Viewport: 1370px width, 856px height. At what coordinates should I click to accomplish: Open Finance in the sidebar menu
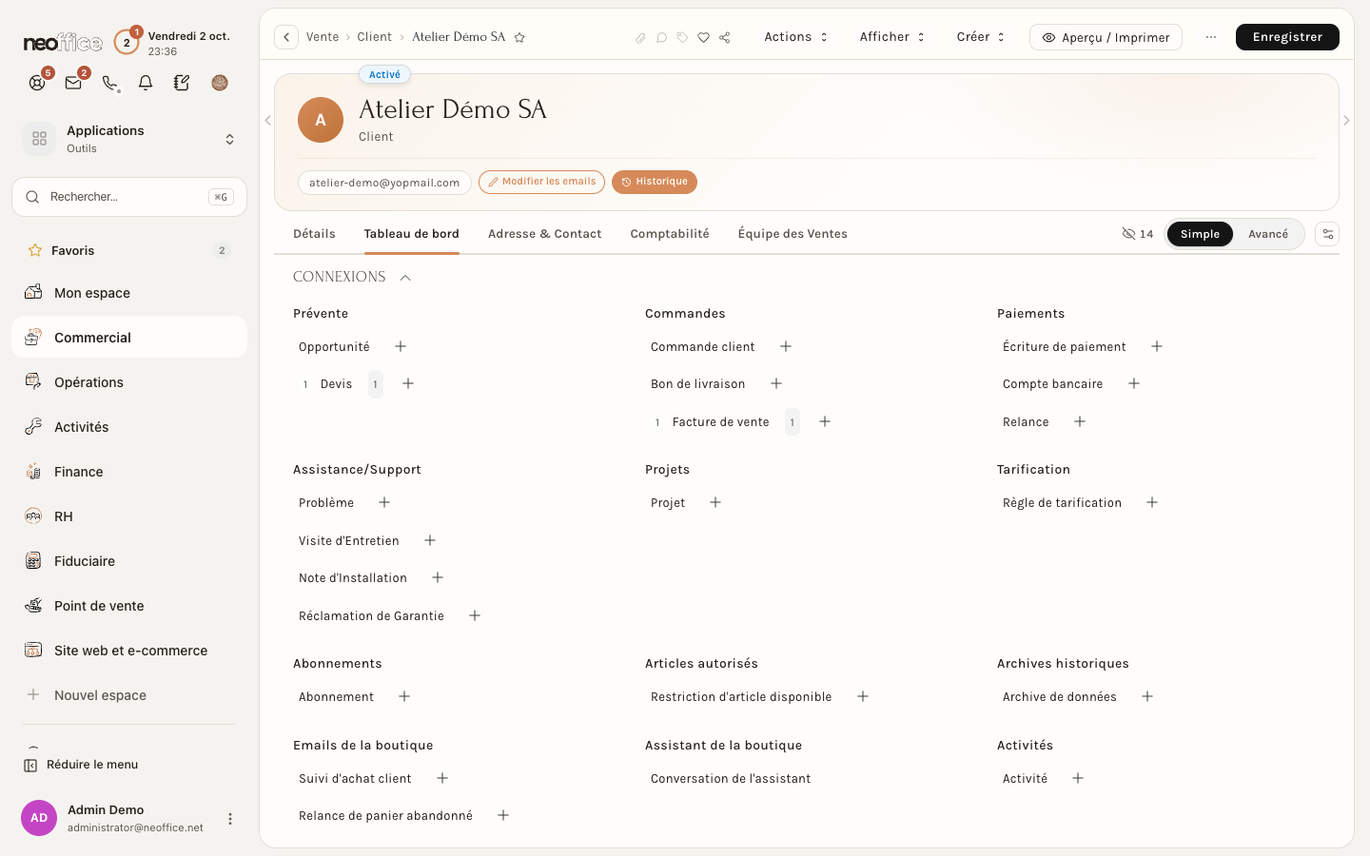(129, 472)
